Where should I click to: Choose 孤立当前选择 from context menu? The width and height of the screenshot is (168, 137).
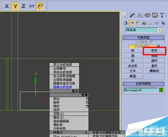(x=64, y=65)
